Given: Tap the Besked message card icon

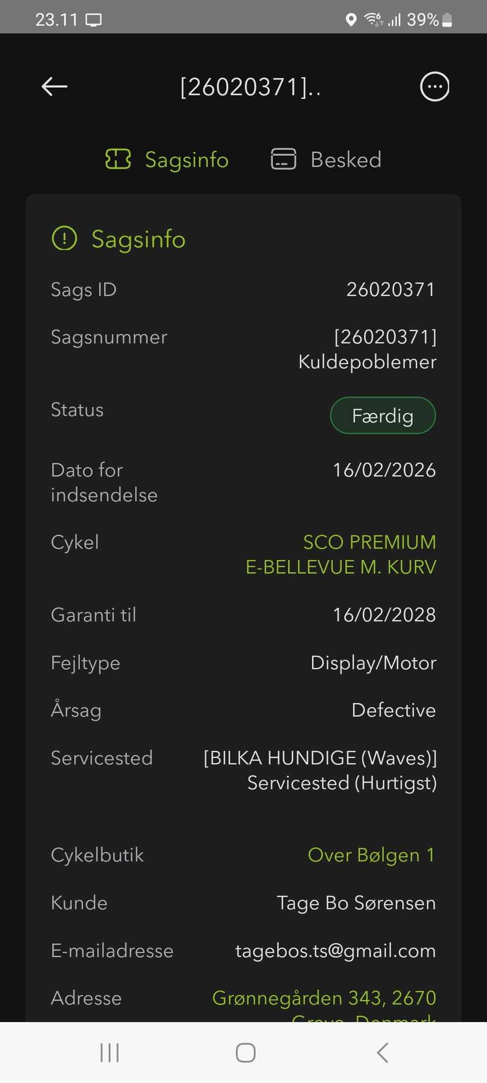Looking at the screenshot, I should tap(283, 159).
